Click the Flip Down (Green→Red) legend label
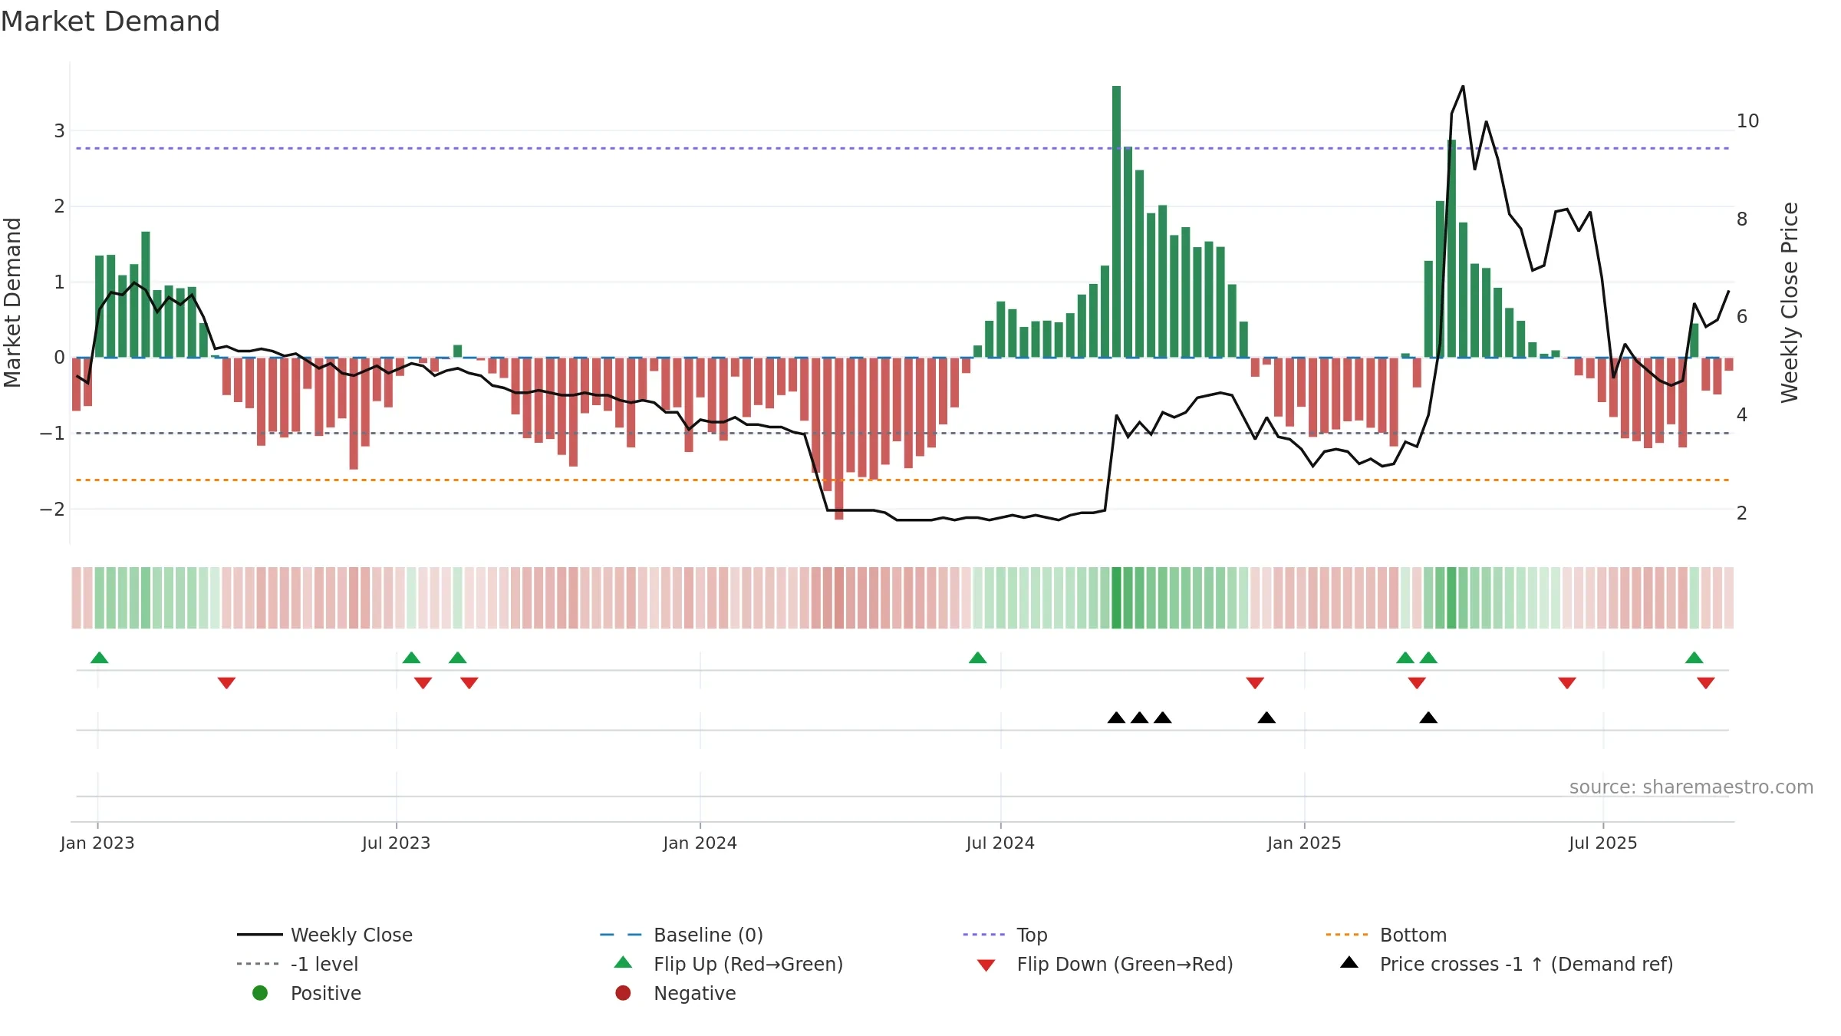1841x1036 pixels. [1125, 964]
